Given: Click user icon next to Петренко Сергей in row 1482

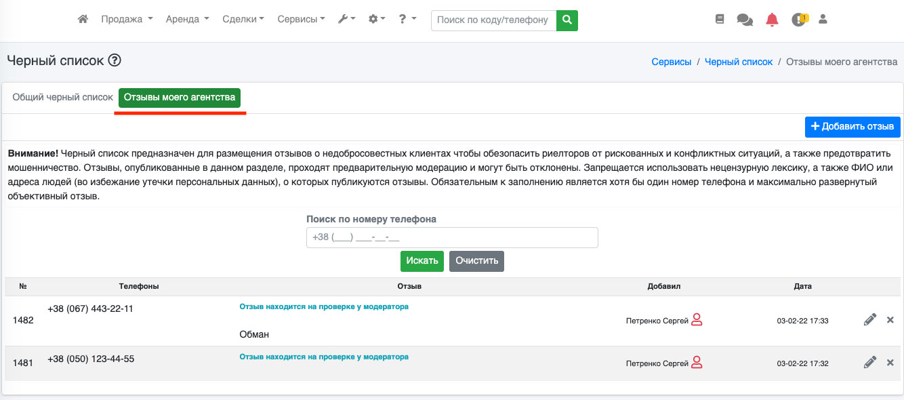Looking at the screenshot, I should click(x=697, y=320).
